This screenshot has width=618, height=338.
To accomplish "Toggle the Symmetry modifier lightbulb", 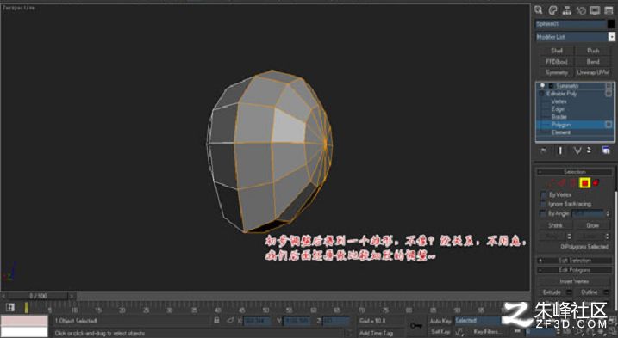I will point(543,85).
